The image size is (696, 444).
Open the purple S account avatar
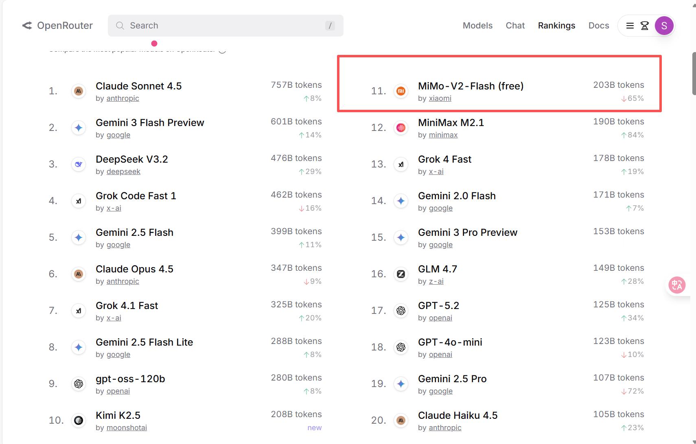(664, 26)
